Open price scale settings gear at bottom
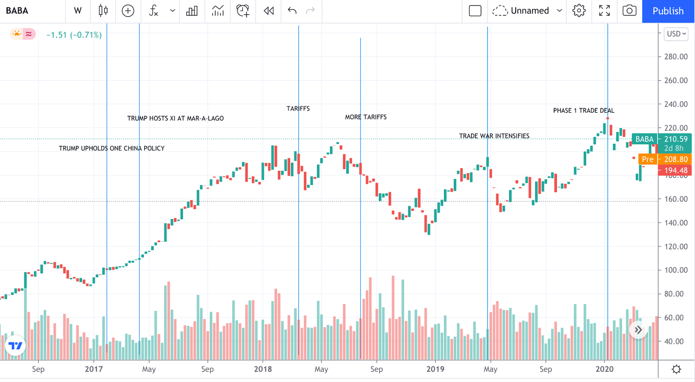 pyautogui.click(x=676, y=369)
